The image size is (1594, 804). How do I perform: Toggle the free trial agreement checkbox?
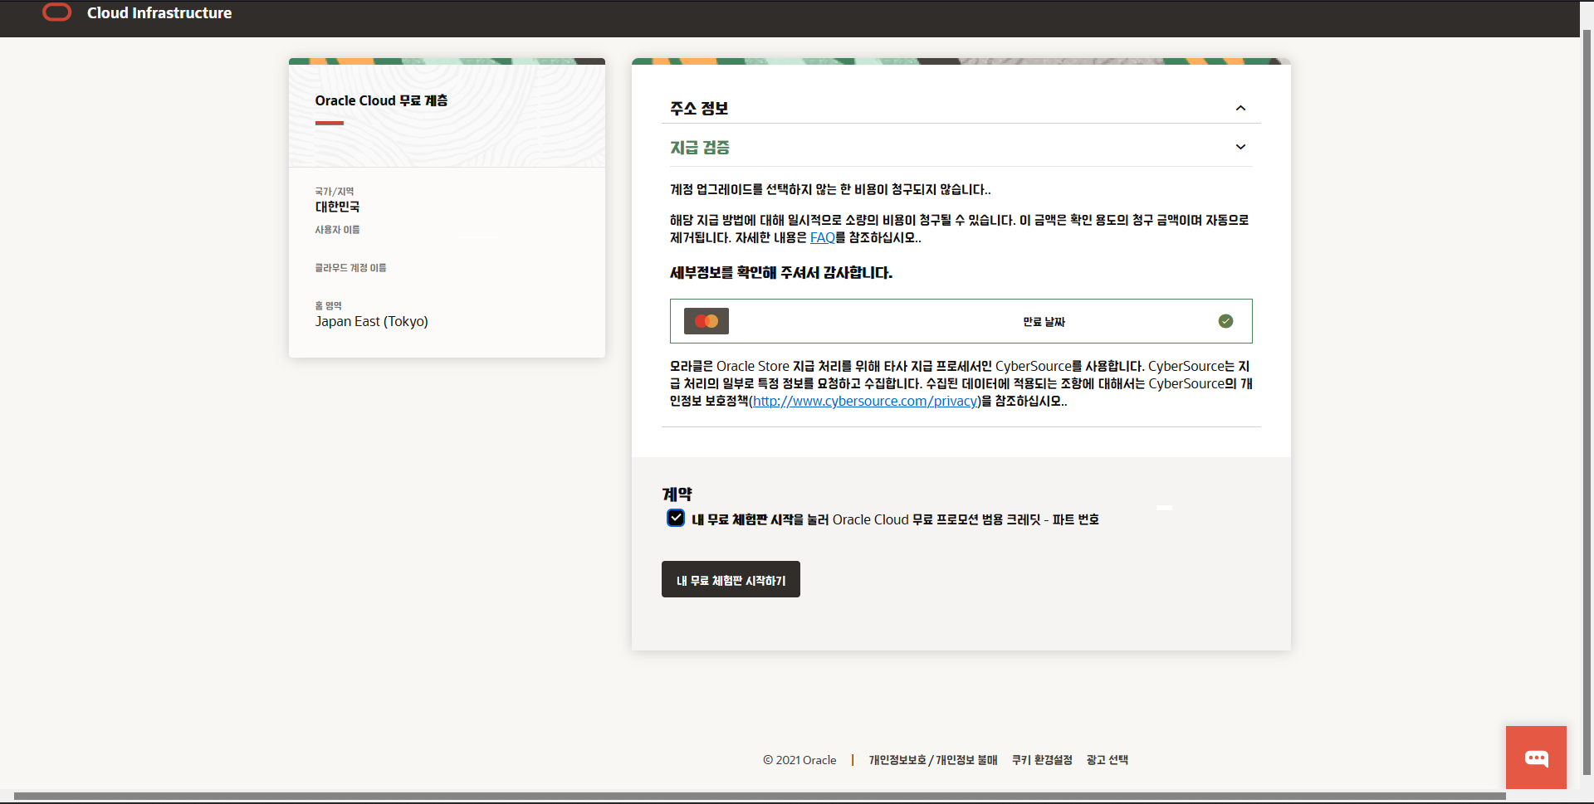pyautogui.click(x=676, y=519)
